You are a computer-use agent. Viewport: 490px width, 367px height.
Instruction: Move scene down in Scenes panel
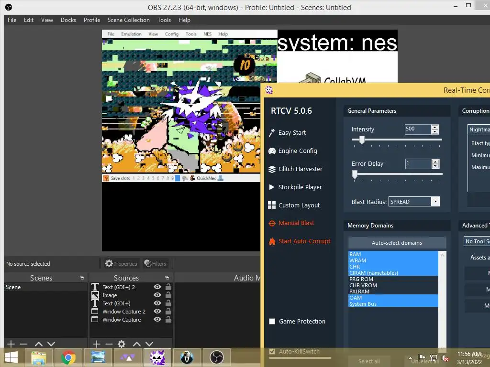[x=51, y=344]
